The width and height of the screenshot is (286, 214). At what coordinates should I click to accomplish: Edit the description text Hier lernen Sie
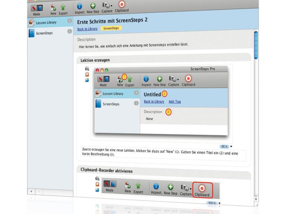(x=133, y=46)
